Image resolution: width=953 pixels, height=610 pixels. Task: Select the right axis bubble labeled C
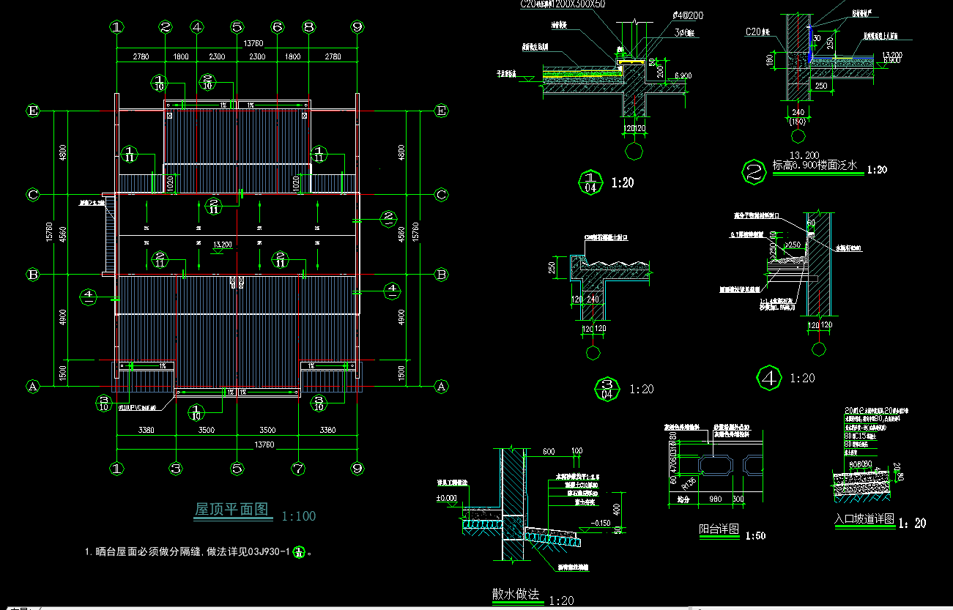pos(441,195)
